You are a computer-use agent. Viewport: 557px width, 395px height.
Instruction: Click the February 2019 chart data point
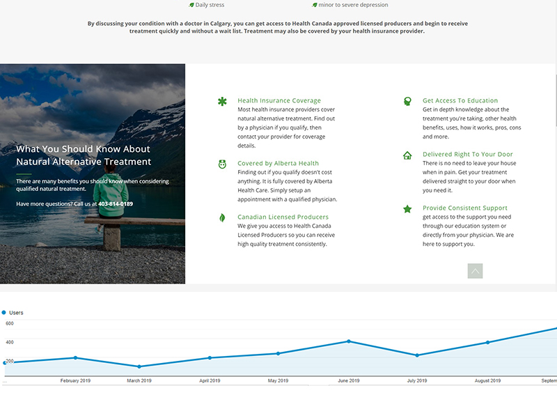[75, 357]
